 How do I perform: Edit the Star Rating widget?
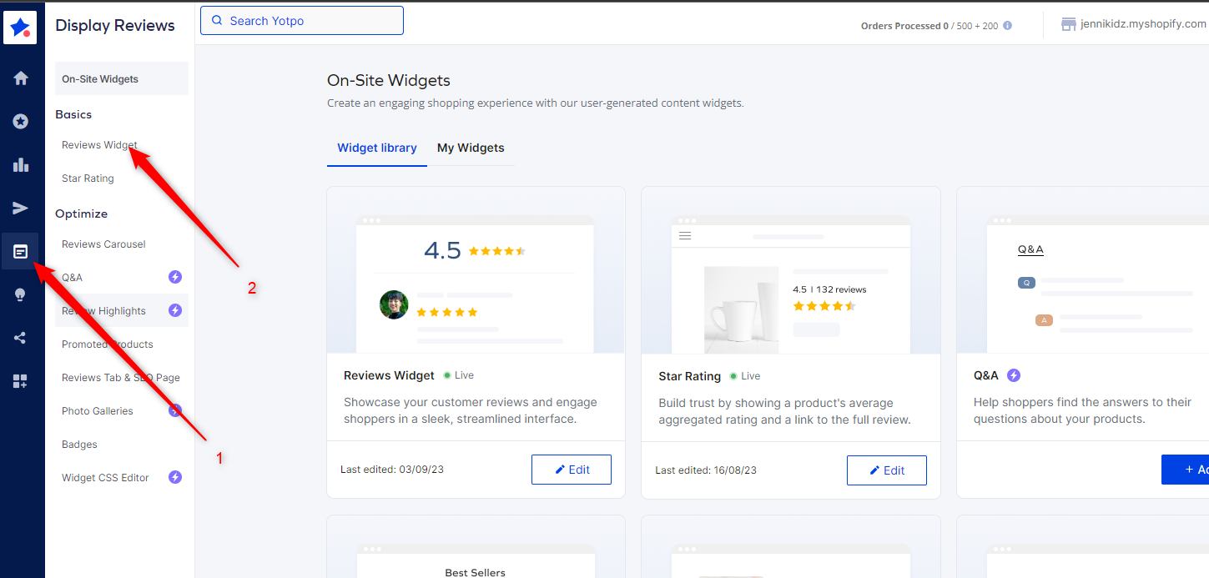[887, 470]
